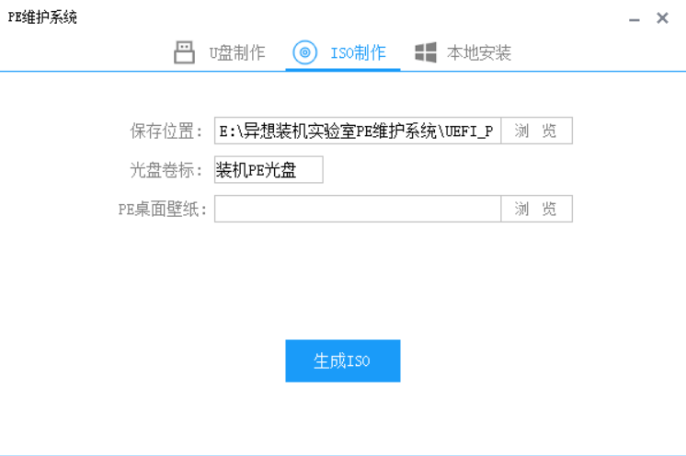Click the disc icon for ISO制作
The height and width of the screenshot is (456, 686).
[x=304, y=52]
